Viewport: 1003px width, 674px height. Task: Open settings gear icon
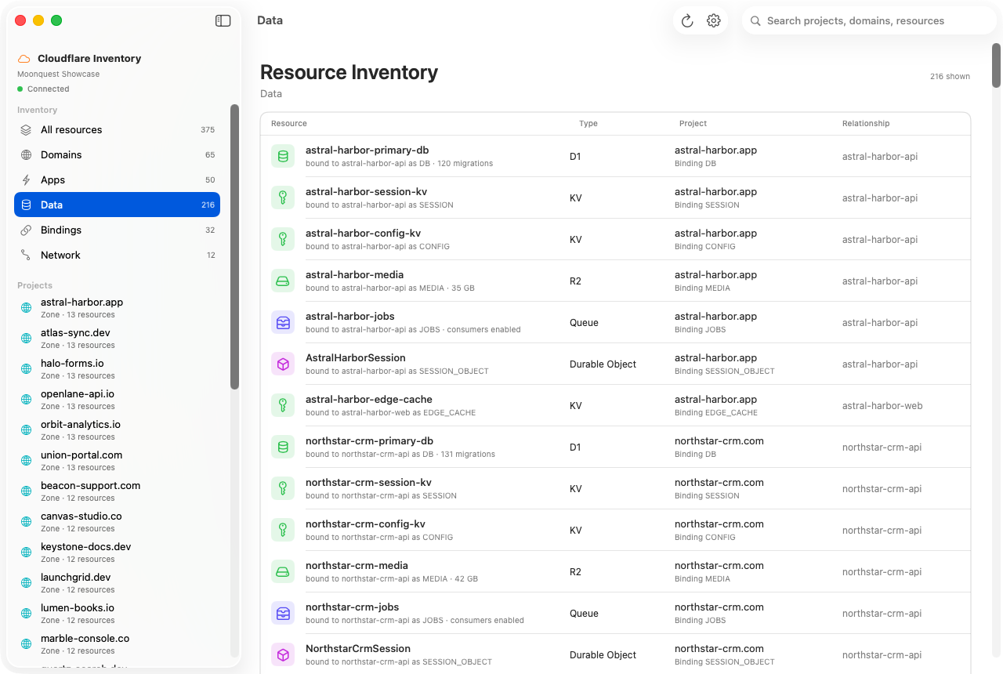[713, 21]
